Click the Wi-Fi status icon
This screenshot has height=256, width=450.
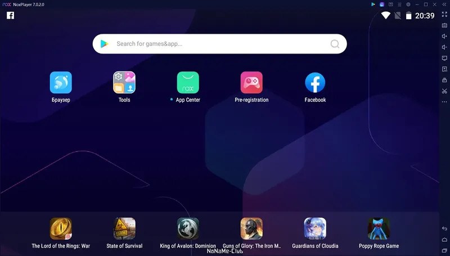(x=386, y=16)
